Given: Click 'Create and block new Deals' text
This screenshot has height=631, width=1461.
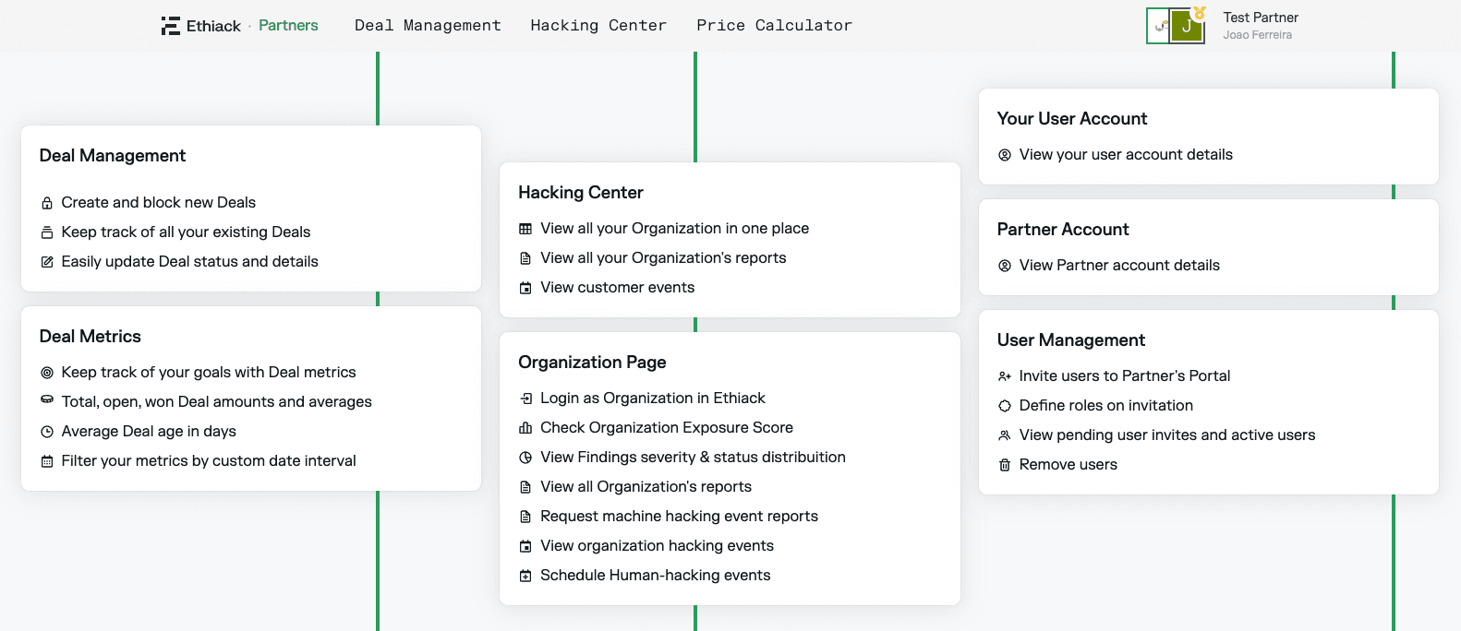Looking at the screenshot, I should tap(159, 203).
